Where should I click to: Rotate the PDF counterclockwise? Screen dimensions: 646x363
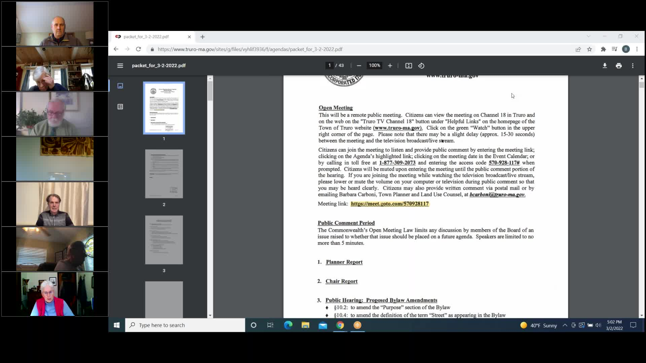[x=421, y=66]
